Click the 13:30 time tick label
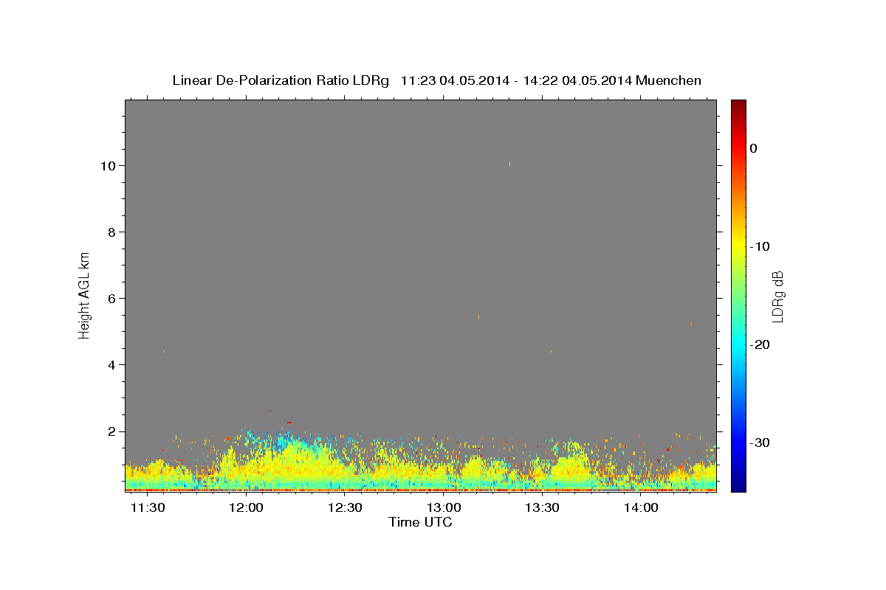 543,508
